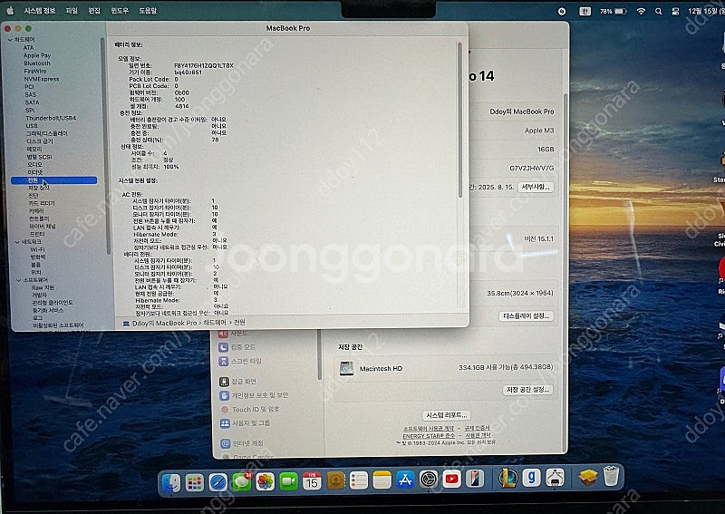This screenshot has width=725, height=514.
Task: Open Trash in the Dock
Action: tap(611, 476)
